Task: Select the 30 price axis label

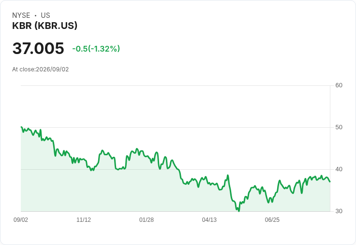Action: 339,211
